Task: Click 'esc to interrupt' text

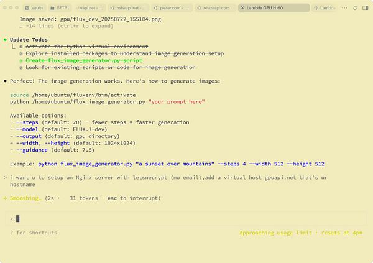Action: pos(134,198)
